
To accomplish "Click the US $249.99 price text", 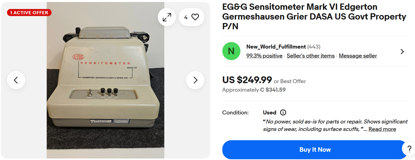I will [x=247, y=80].
